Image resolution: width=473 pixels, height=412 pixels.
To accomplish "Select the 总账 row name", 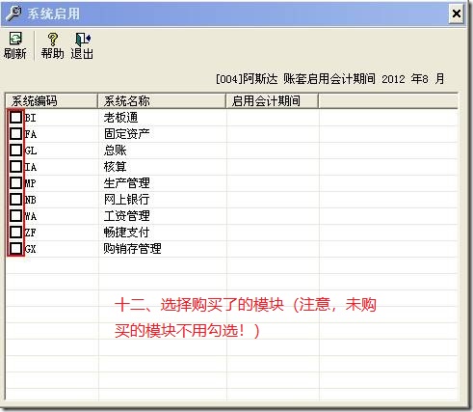I will click(x=115, y=151).
